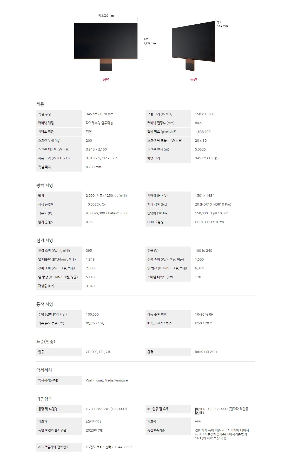The width and height of the screenshot is (291, 457).
Task: Click the thickness value '57.7 mm'
Action: tap(222, 26)
